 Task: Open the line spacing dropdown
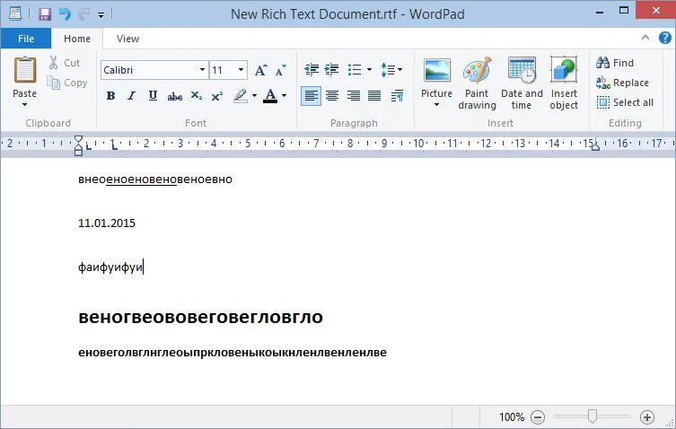[391, 69]
